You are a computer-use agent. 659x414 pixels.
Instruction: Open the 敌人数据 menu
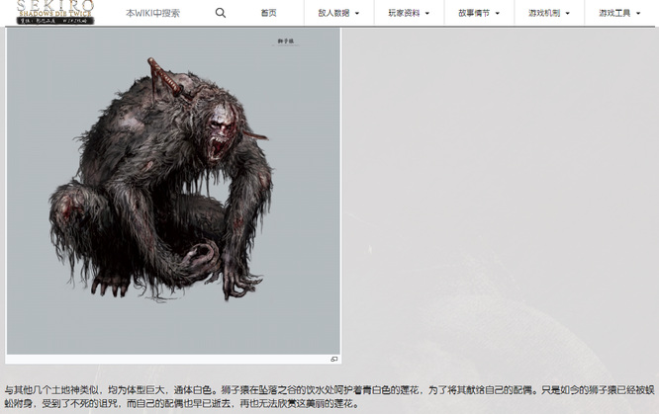(333, 13)
